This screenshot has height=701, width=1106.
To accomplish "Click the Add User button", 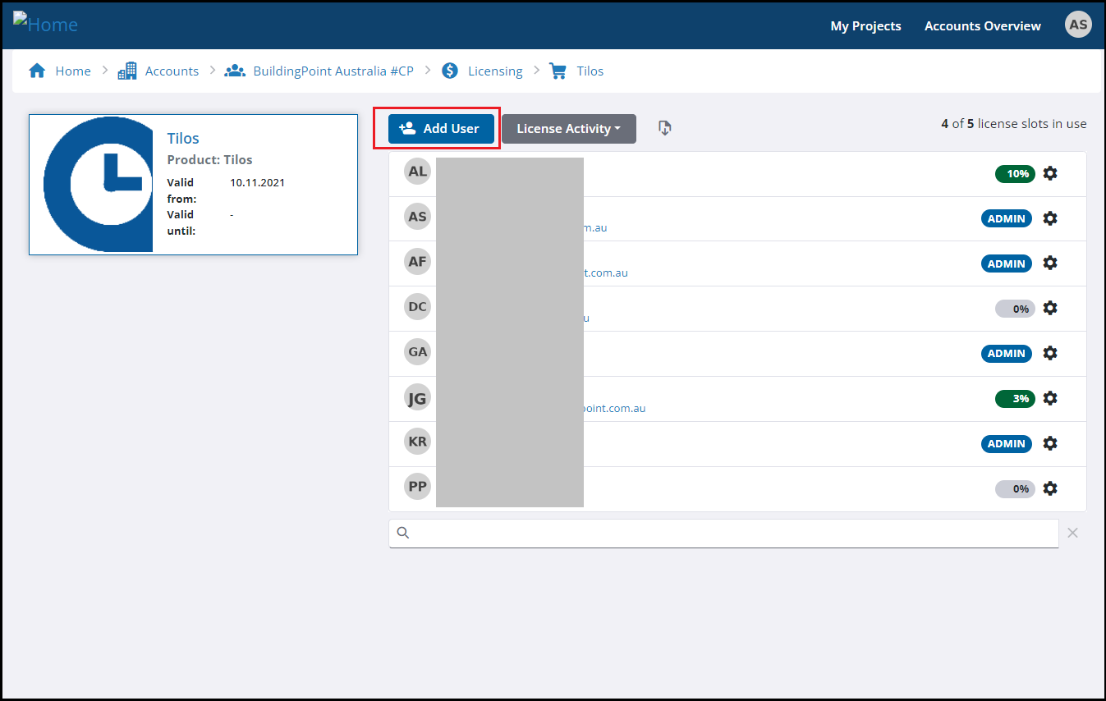I will point(441,129).
